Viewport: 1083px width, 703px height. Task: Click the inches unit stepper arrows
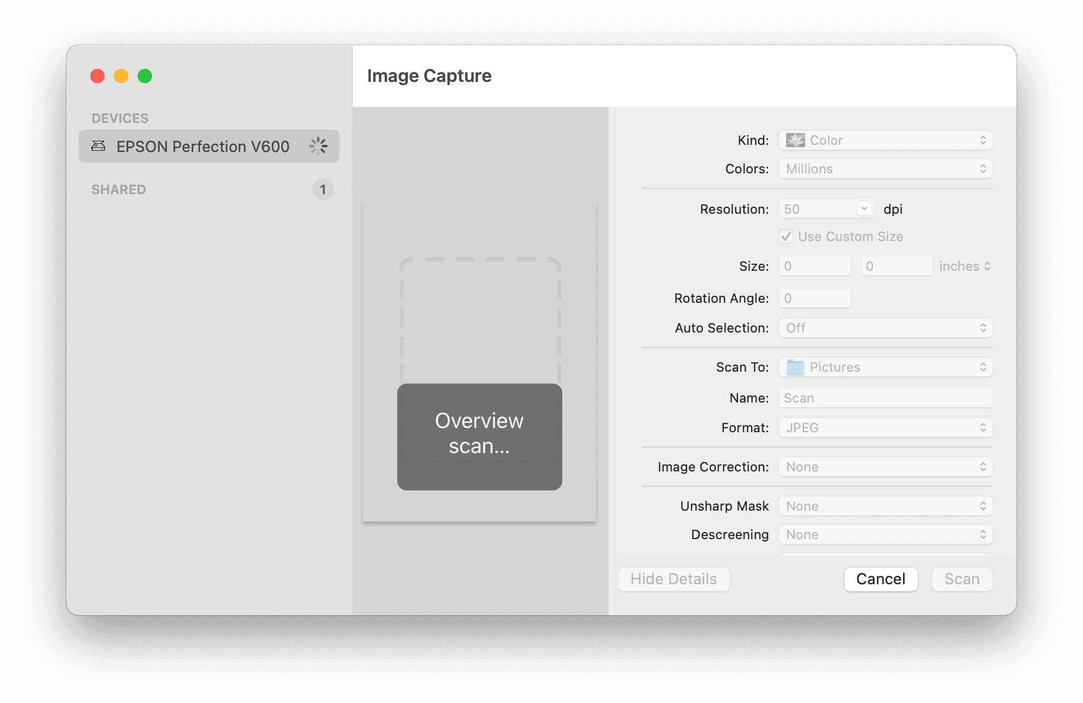tap(987, 266)
